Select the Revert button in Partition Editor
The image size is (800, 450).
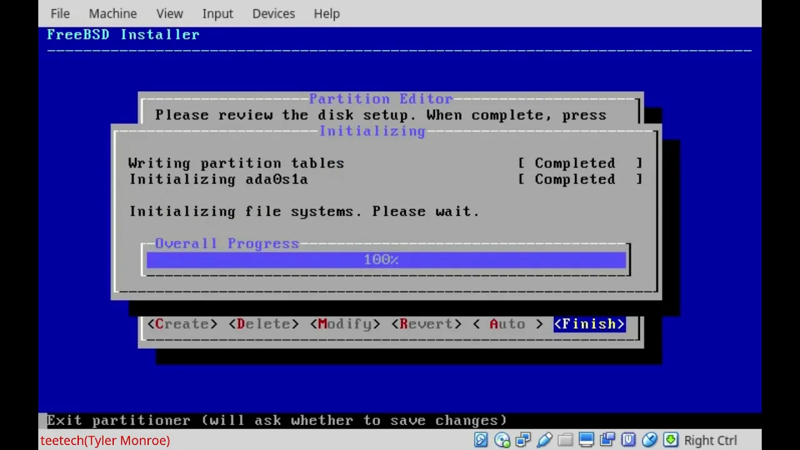tap(426, 324)
